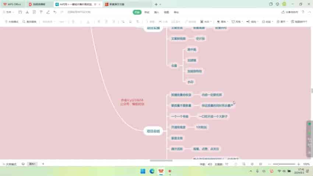Collapse the ribbon with the top-right caret

(x=309, y=12)
